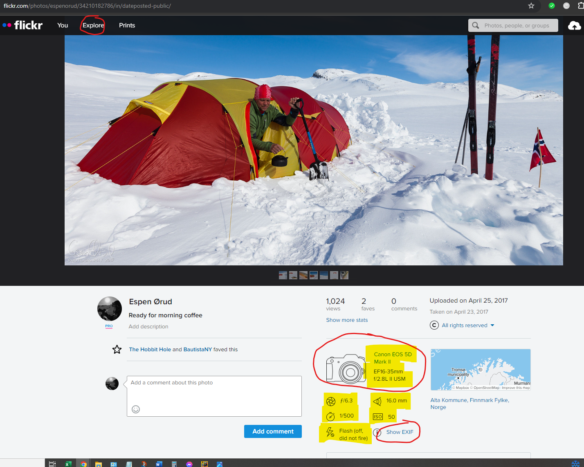
Task: Click the cloud upload icon
Action: [574, 26]
